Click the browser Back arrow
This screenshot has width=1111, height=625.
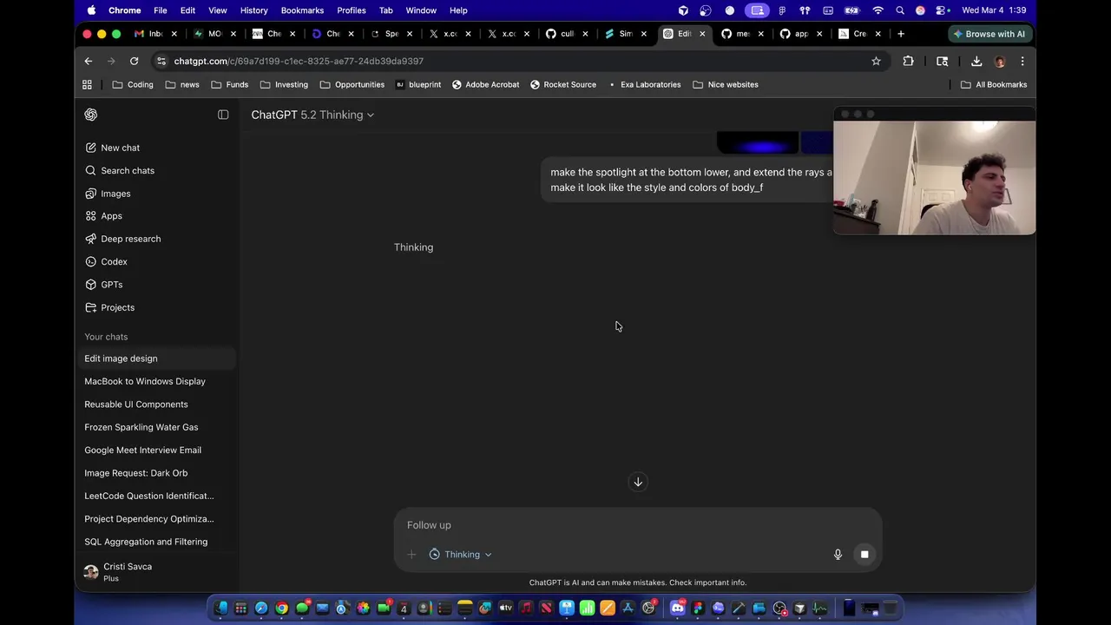coord(88,61)
